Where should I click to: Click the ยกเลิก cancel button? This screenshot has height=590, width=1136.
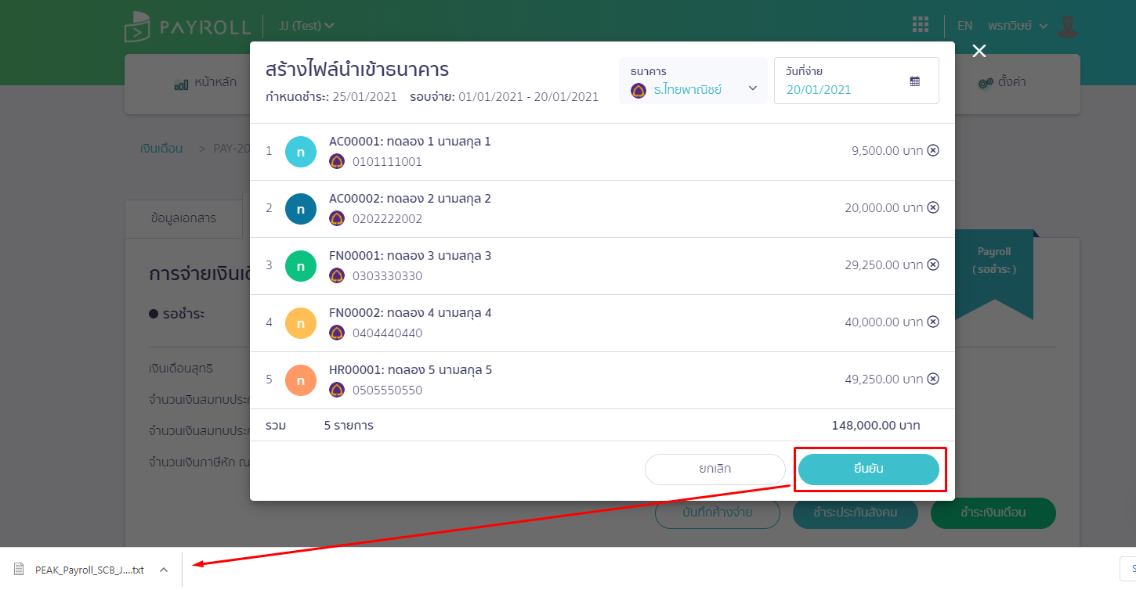pyautogui.click(x=715, y=469)
